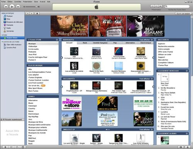Collapse the Listes de lecture section
Viewport: 193px width, 149px height.
click(x=2, y=42)
